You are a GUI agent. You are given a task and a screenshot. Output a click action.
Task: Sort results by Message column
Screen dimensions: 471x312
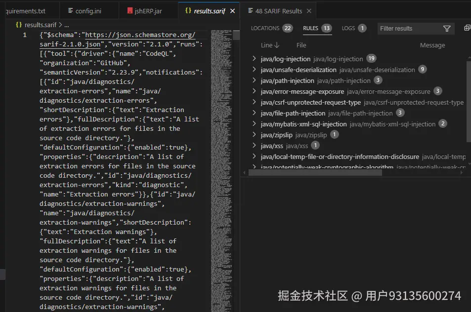(432, 45)
